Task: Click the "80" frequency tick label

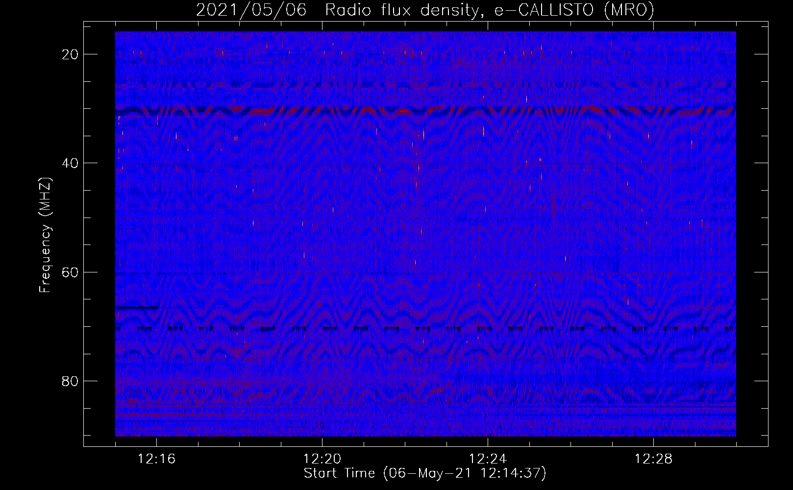Action: tap(71, 381)
